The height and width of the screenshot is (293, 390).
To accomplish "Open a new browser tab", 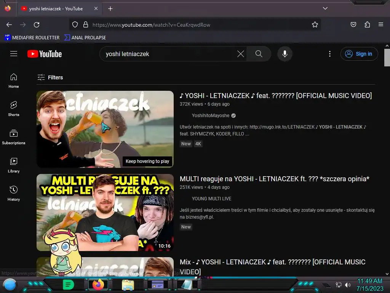I will pos(110,9).
